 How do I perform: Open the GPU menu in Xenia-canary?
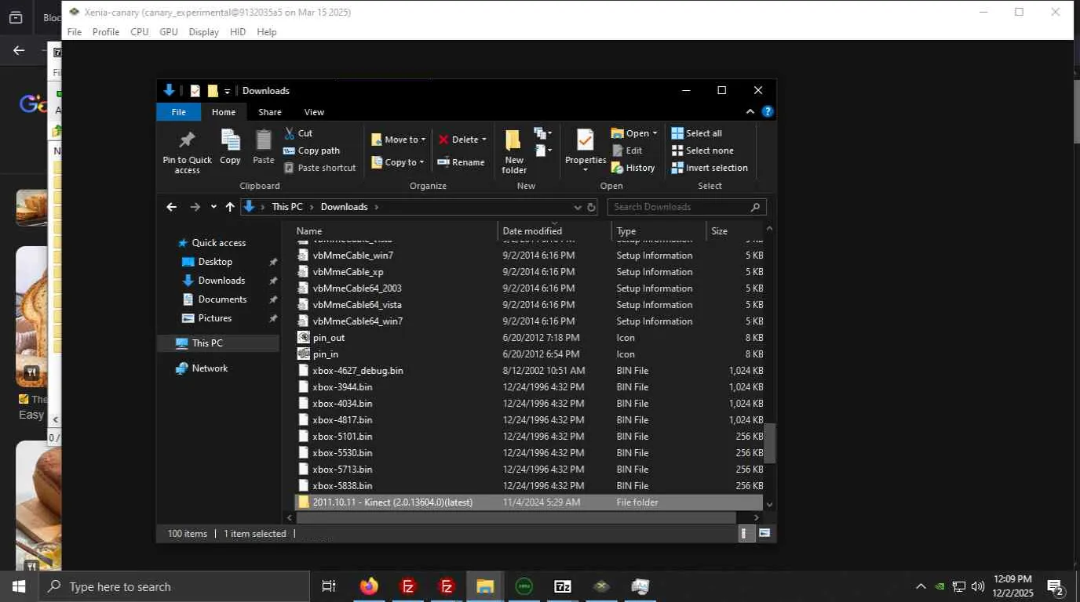point(169,32)
